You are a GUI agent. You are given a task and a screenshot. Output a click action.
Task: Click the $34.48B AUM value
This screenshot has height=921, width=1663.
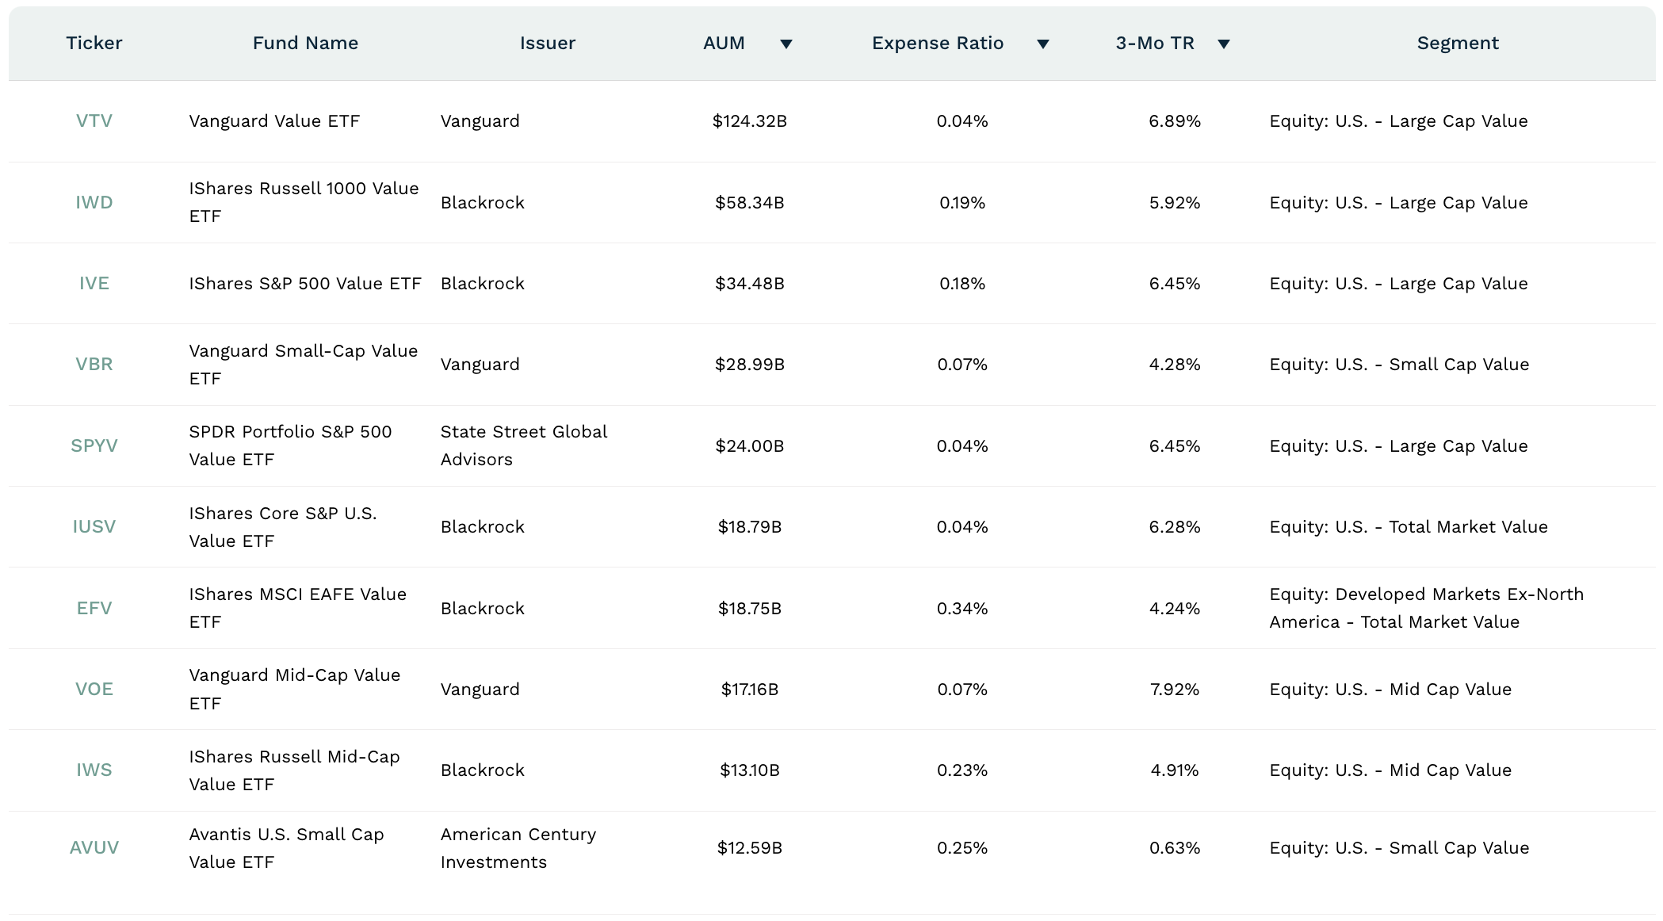coord(750,283)
